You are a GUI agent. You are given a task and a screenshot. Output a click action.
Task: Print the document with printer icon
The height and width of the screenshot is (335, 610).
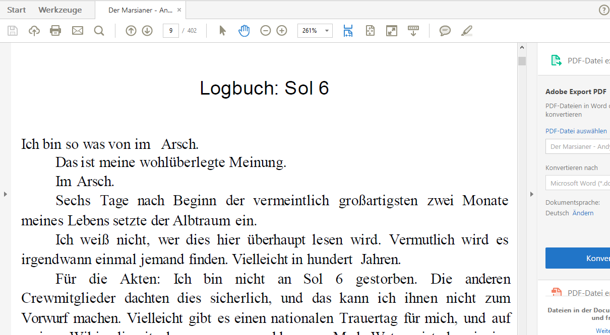tap(55, 31)
